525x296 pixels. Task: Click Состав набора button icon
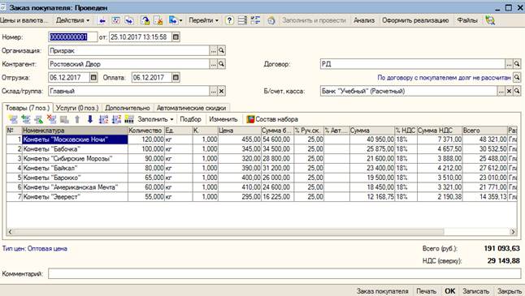250,119
